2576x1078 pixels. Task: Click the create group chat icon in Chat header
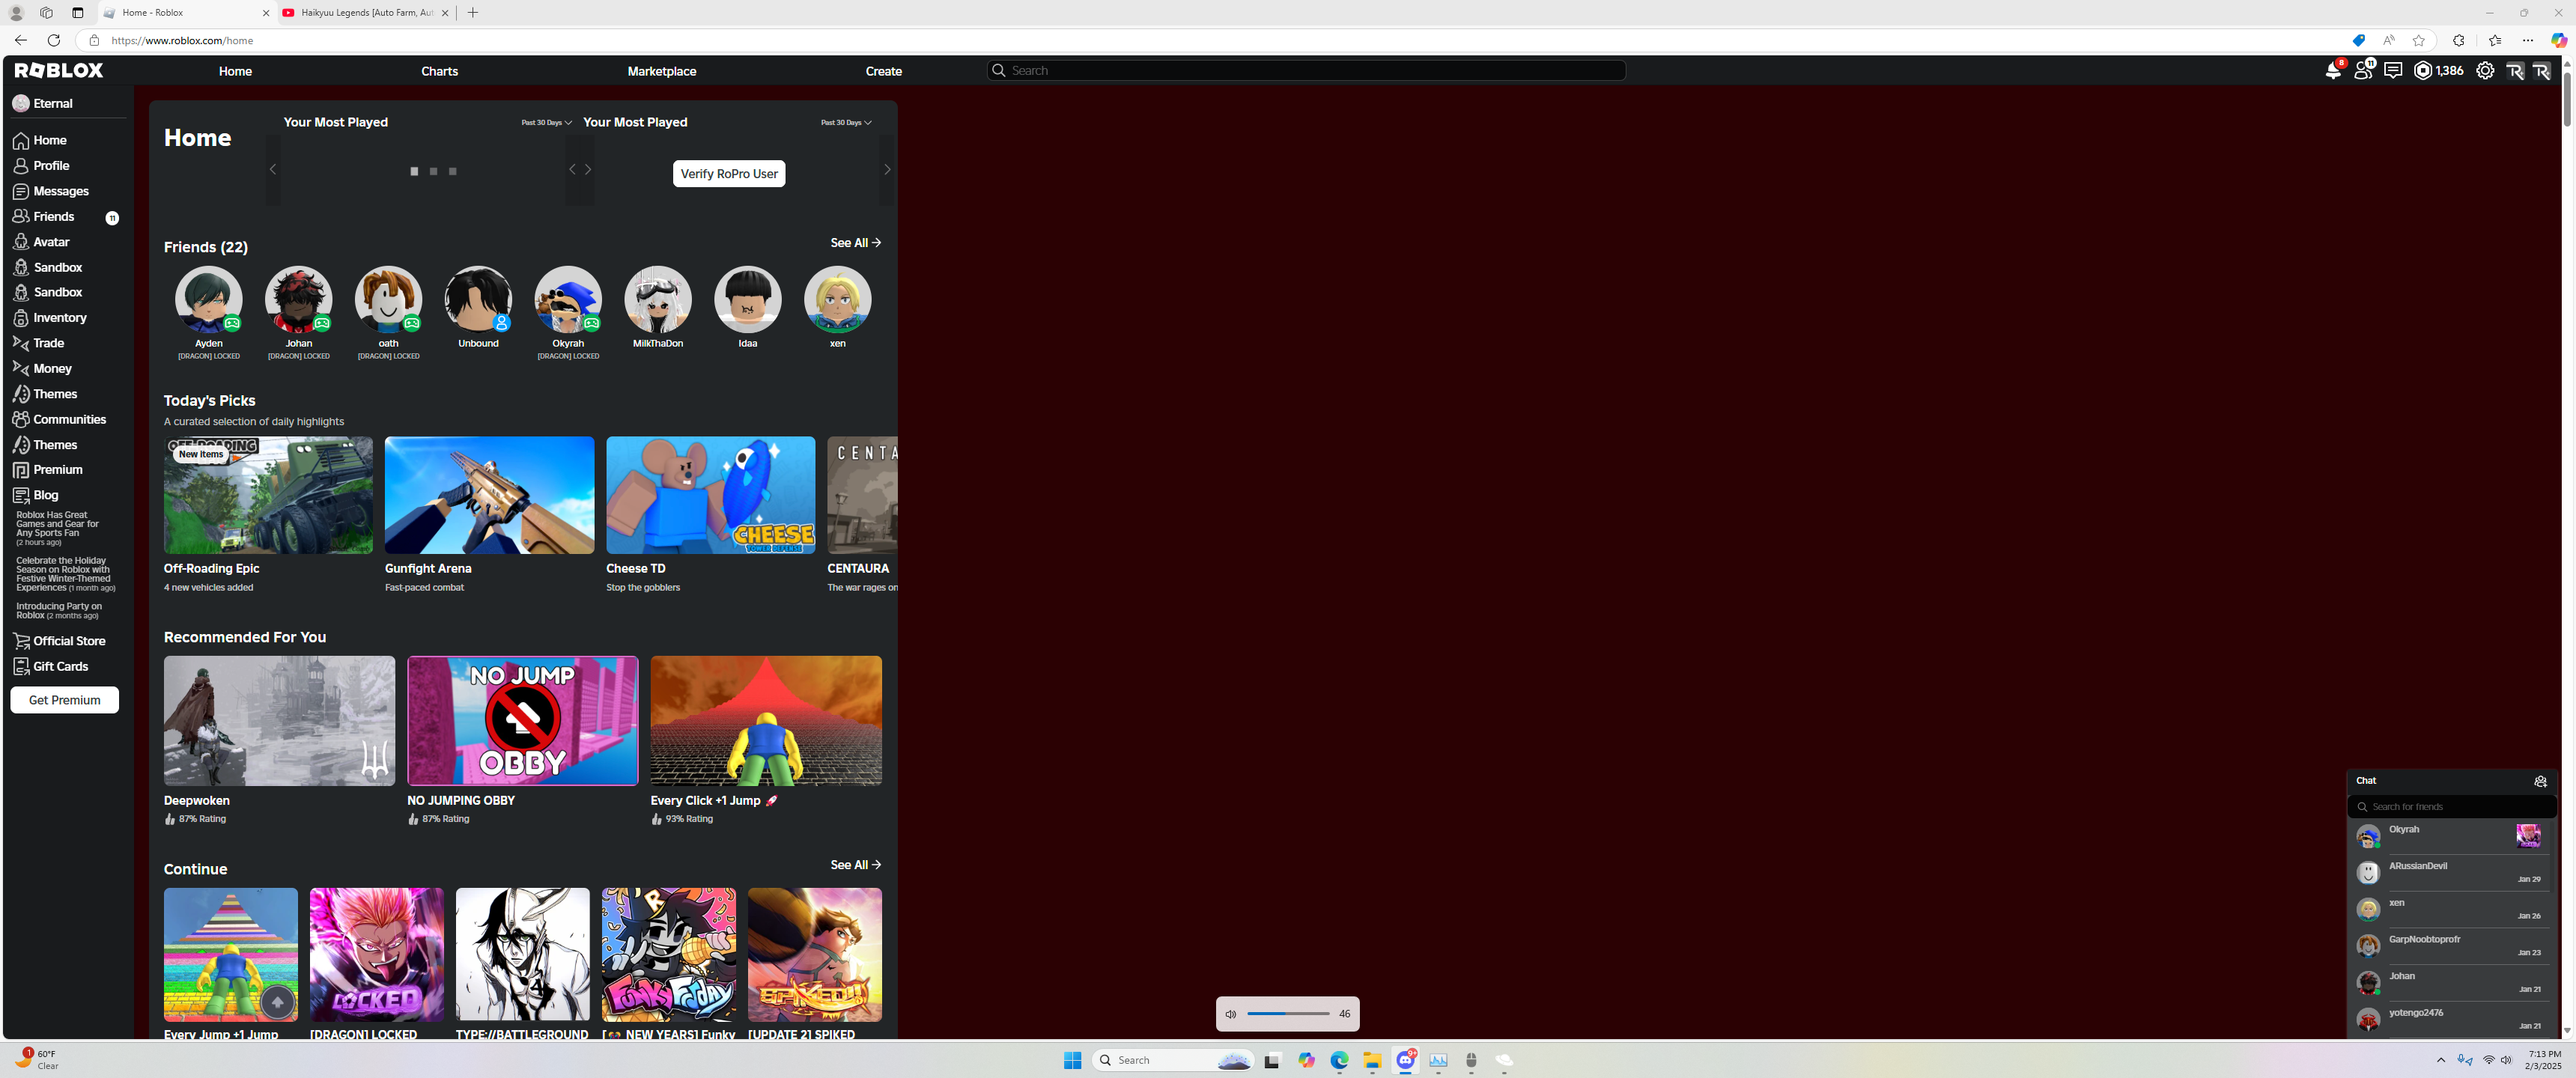point(2540,781)
